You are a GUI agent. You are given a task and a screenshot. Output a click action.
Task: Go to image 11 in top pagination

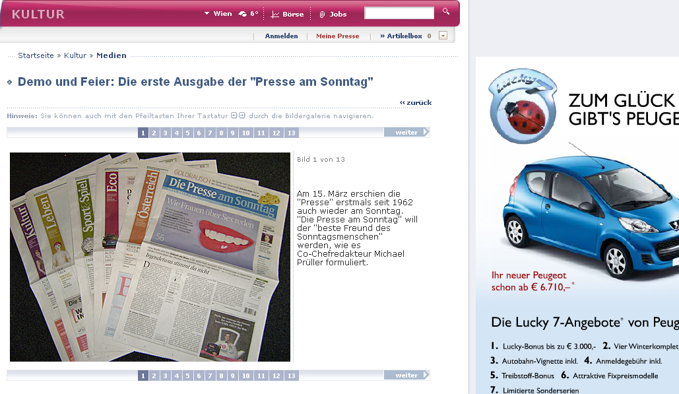[x=261, y=133]
